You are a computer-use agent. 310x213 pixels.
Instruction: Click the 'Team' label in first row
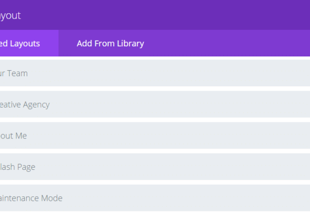click(x=18, y=73)
